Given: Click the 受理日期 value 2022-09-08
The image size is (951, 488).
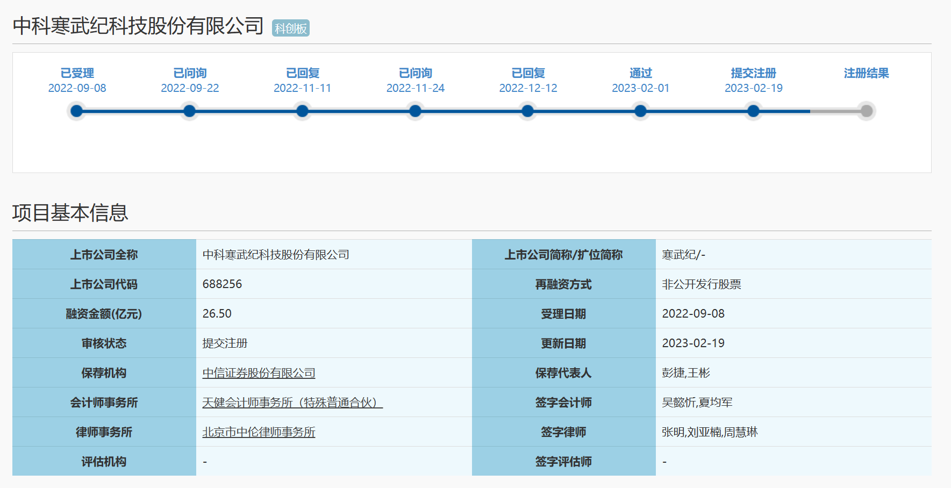Looking at the screenshot, I should [x=693, y=314].
